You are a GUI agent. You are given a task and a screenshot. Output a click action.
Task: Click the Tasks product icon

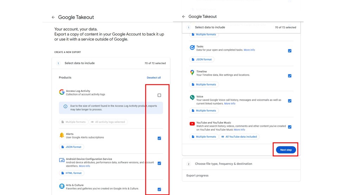[x=192, y=48]
